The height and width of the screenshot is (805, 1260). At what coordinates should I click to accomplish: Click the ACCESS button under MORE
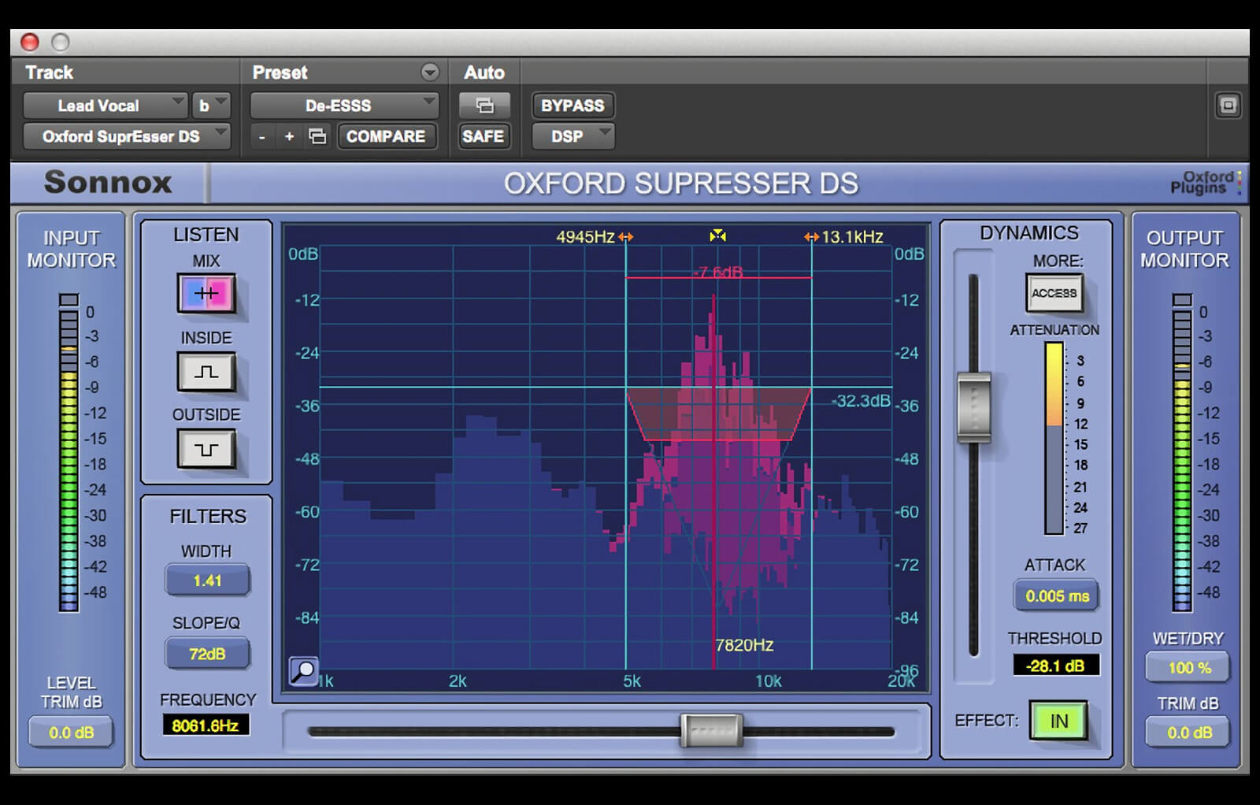(x=1054, y=293)
